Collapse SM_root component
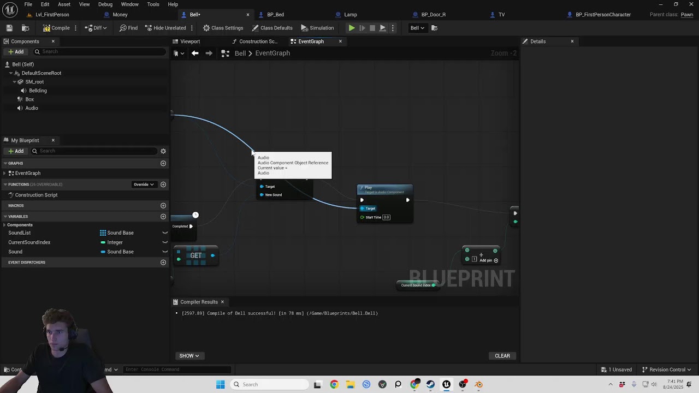Viewport: 699px width, 393px height. (x=15, y=82)
